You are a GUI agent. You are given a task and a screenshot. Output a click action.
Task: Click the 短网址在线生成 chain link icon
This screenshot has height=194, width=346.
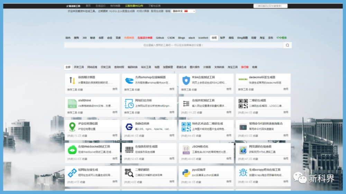click(x=72, y=173)
